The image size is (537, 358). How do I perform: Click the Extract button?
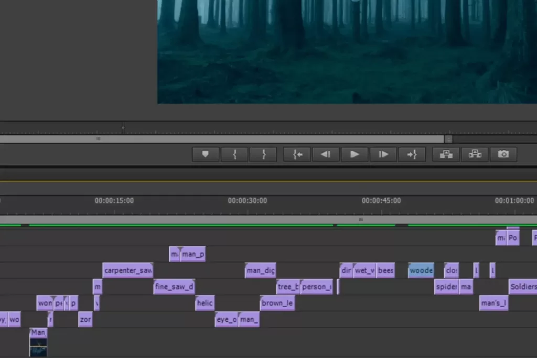475,154
